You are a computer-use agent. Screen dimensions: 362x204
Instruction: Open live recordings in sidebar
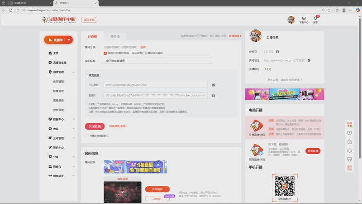[58, 100]
